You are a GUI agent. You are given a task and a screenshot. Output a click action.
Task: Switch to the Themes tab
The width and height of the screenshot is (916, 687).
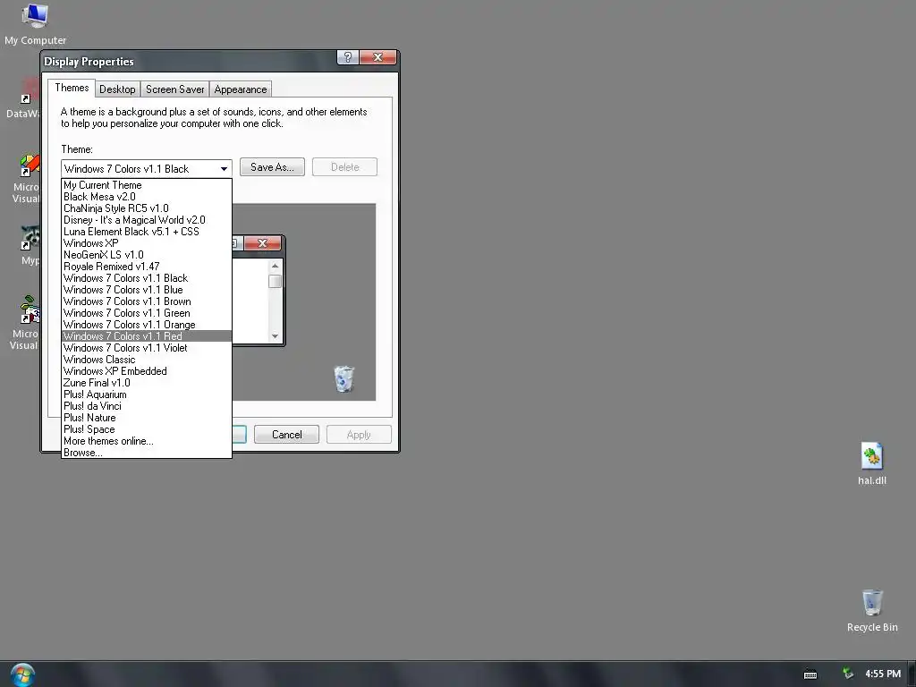72,88
